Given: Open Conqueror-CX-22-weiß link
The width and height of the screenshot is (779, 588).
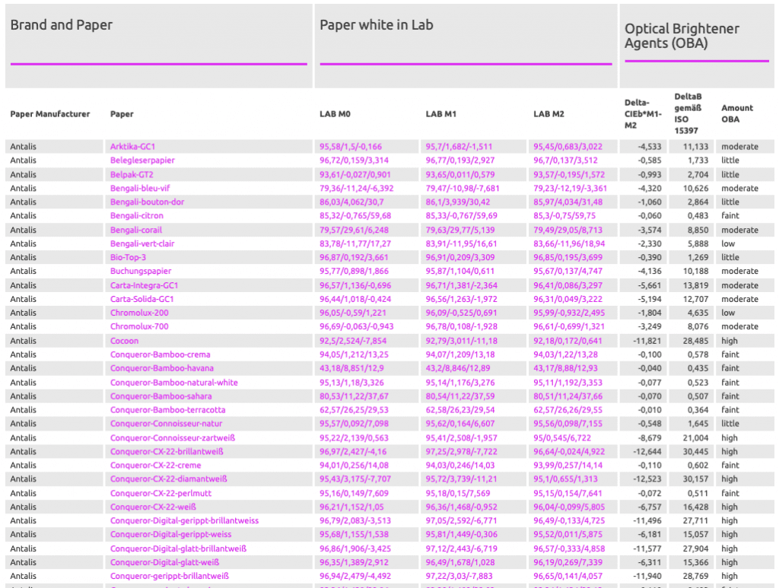Looking at the screenshot, I should (153, 507).
